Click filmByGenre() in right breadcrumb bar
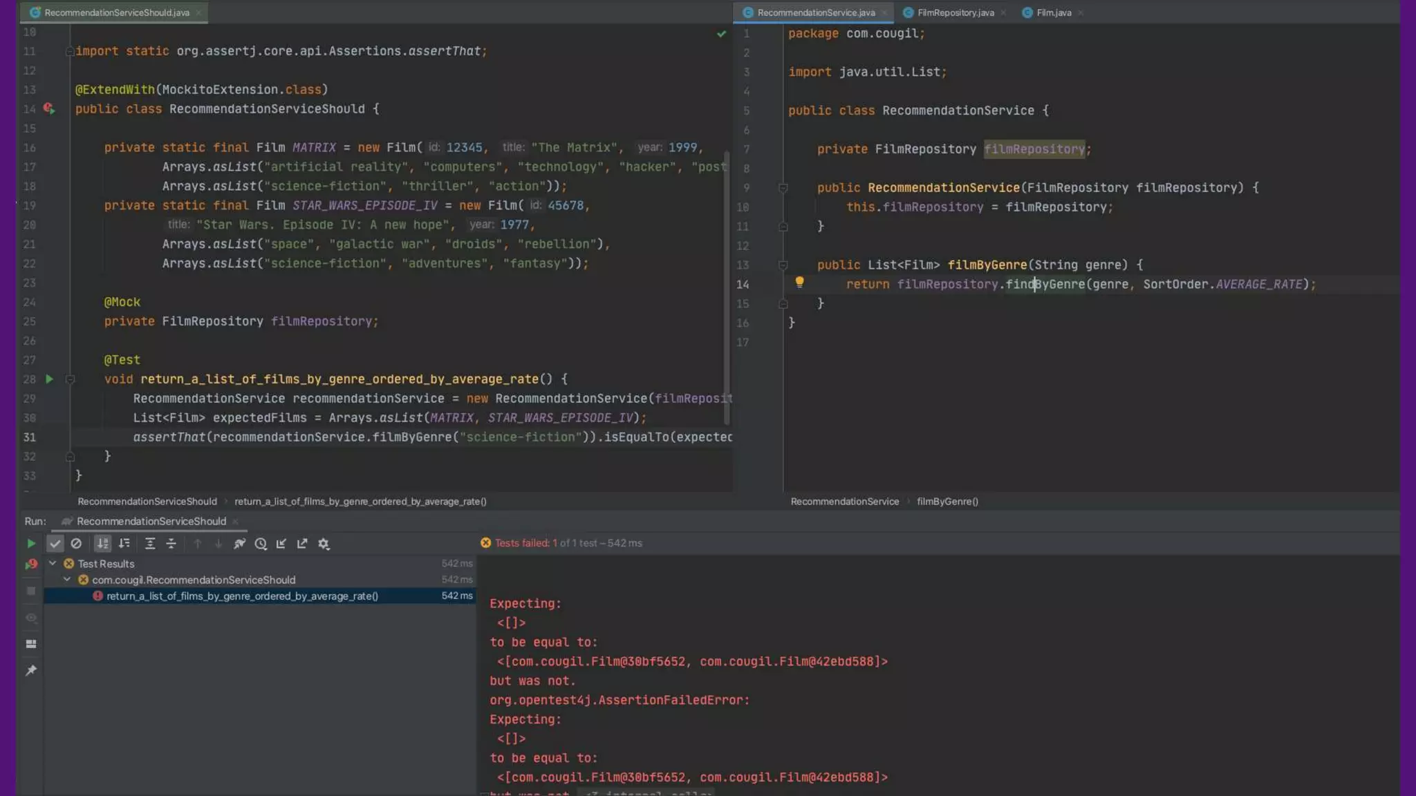Screen dimensions: 1416x796 pyautogui.click(x=947, y=501)
